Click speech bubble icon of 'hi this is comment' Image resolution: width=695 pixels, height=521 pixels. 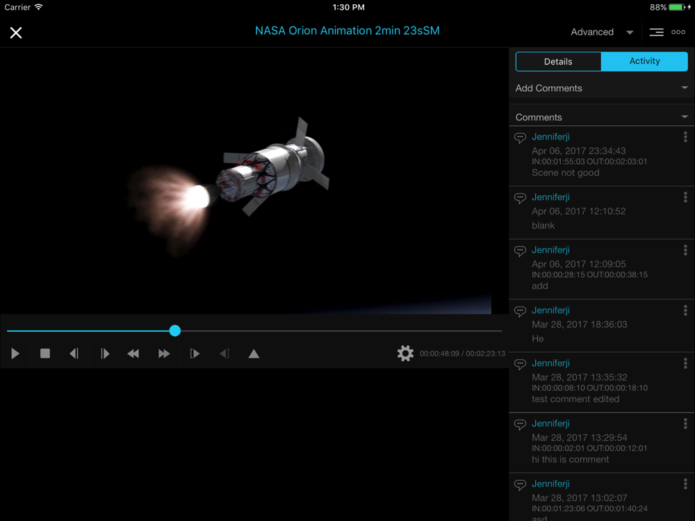[520, 424]
